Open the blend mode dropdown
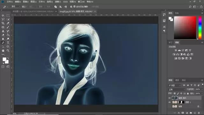The height and width of the screenshot is (115, 204). tap(177, 89)
